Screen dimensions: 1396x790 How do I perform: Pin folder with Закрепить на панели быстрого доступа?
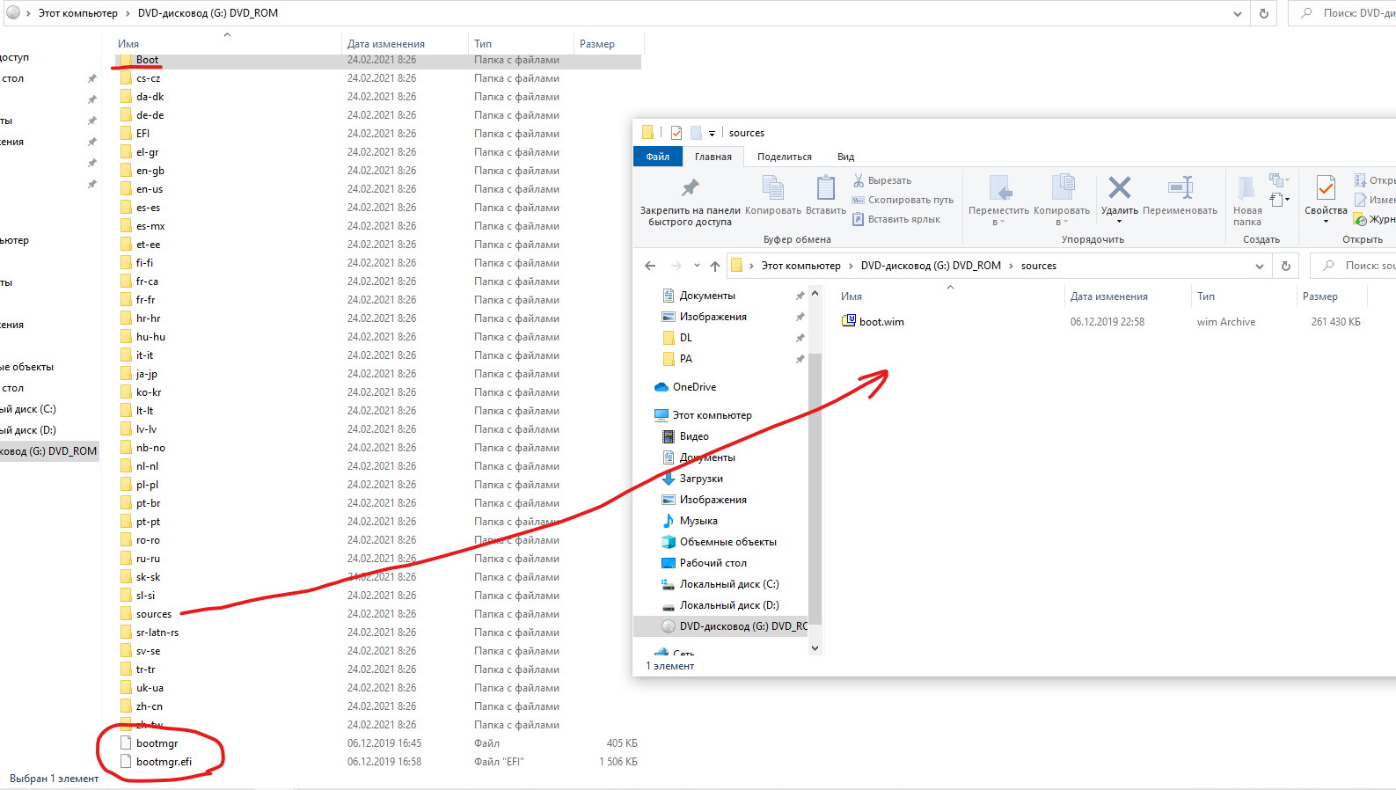point(690,188)
